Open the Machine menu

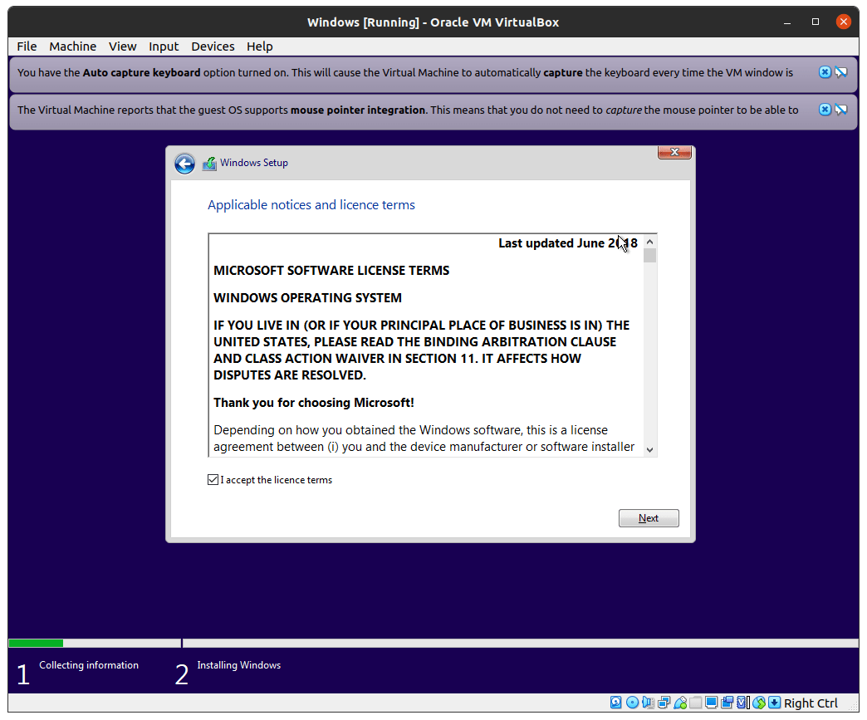[72, 47]
